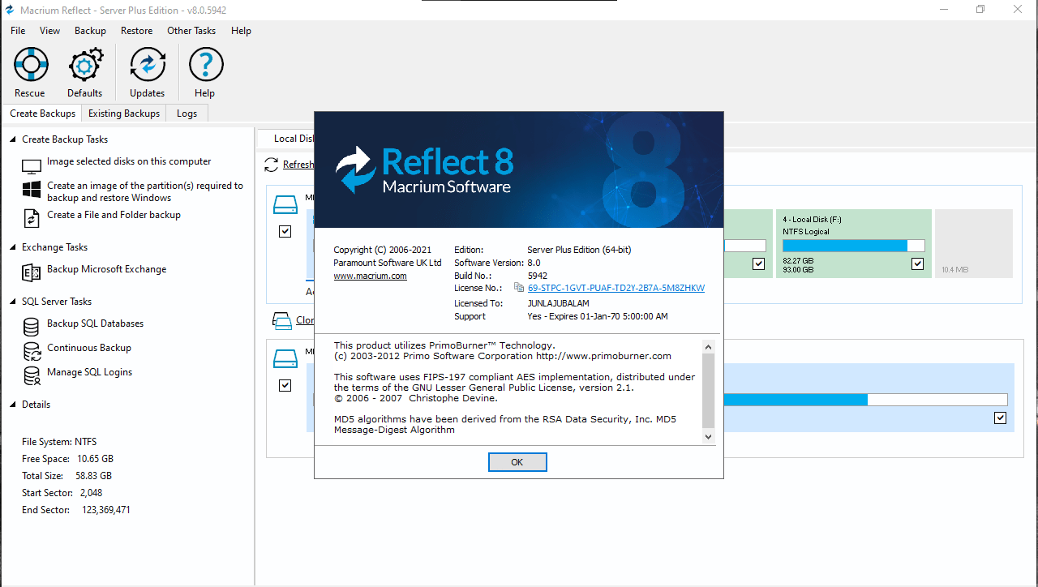Click the Start Sector 2,048 value
Image resolution: width=1038 pixels, height=587 pixels.
point(91,493)
